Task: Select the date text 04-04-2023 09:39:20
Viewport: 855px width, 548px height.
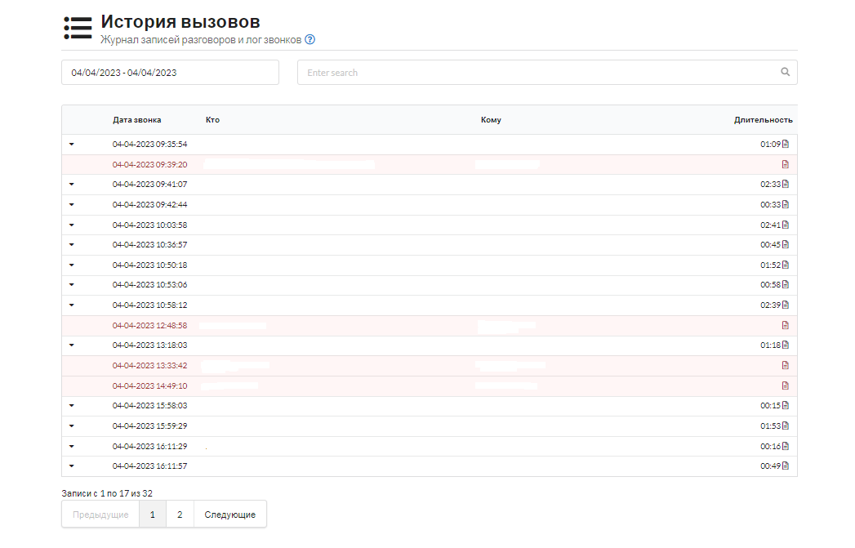Action: click(x=149, y=164)
